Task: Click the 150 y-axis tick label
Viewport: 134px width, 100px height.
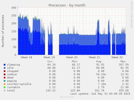Action: pyautogui.click(x=14, y=31)
